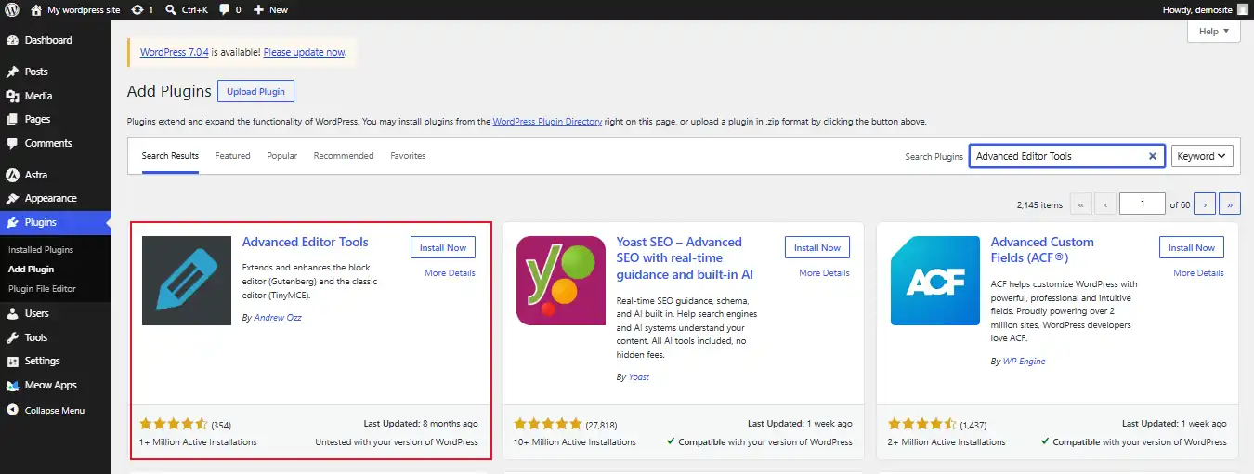Clear the plugin search text
Image resolution: width=1254 pixels, height=474 pixels.
click(x=1153, y=156)
